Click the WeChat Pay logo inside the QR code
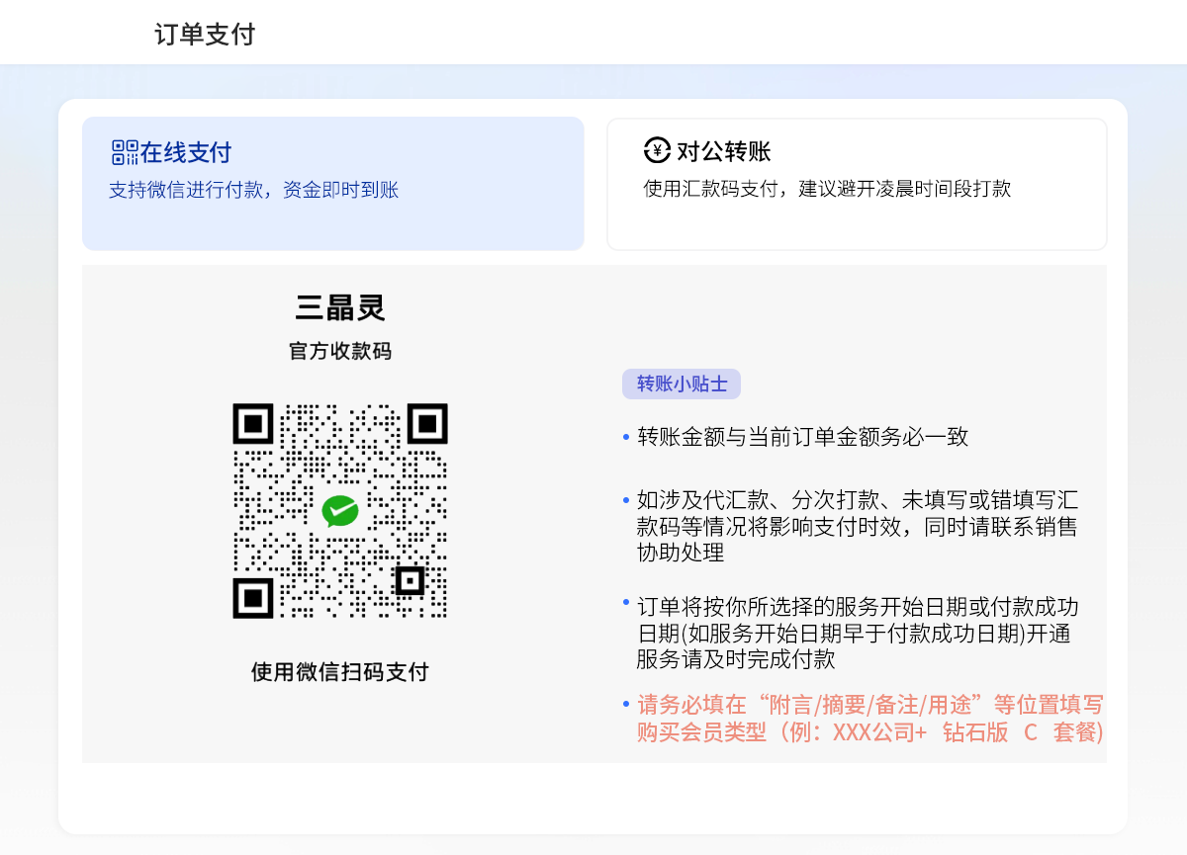 click(339, 510)
